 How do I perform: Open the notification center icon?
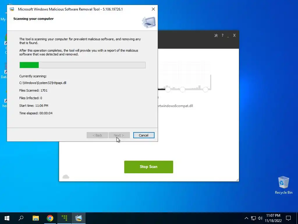tap(288, 218)
